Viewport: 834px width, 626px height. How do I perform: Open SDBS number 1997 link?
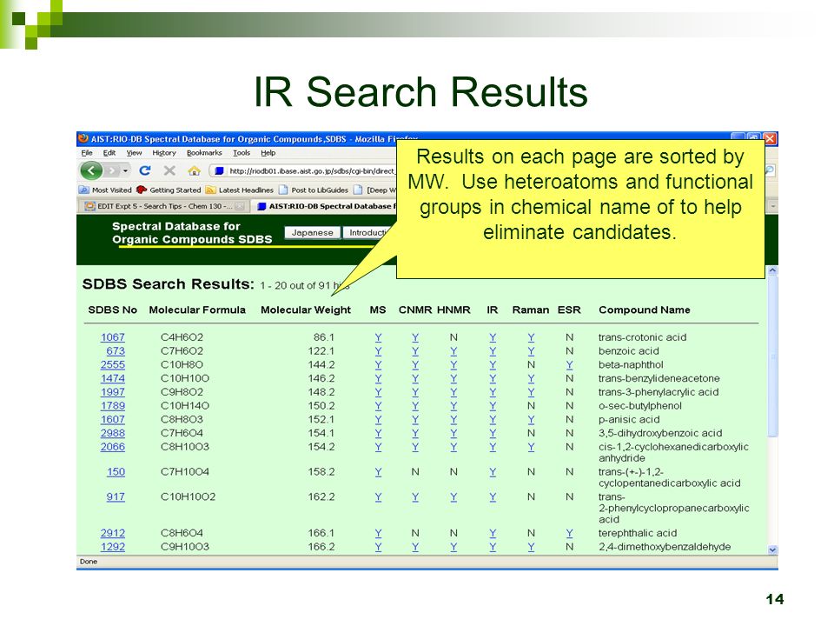113,392
